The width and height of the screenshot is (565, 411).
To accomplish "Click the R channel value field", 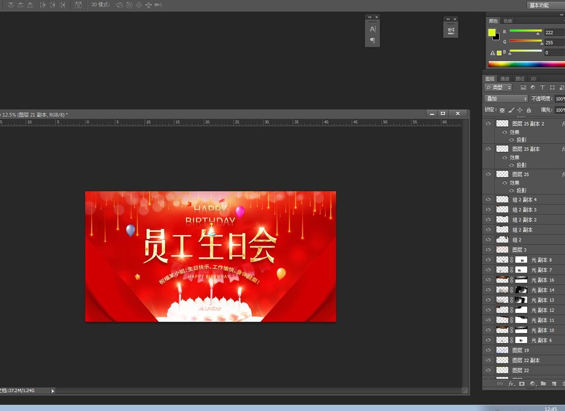I will click(x=554, y=33).
